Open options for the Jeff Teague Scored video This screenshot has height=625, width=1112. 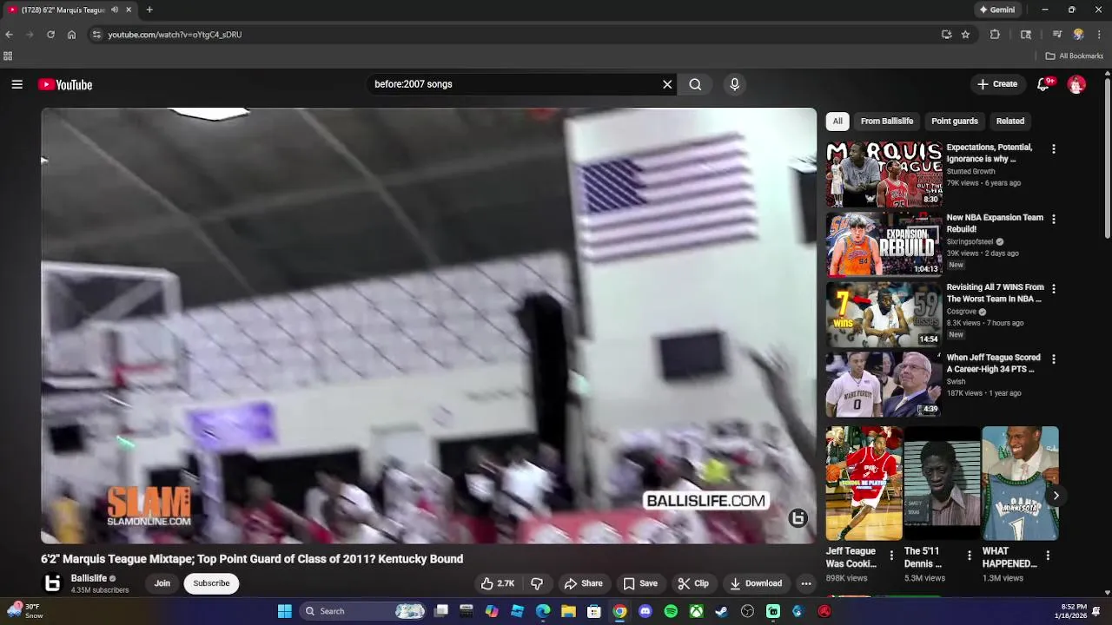click(x=1054, y=359)
